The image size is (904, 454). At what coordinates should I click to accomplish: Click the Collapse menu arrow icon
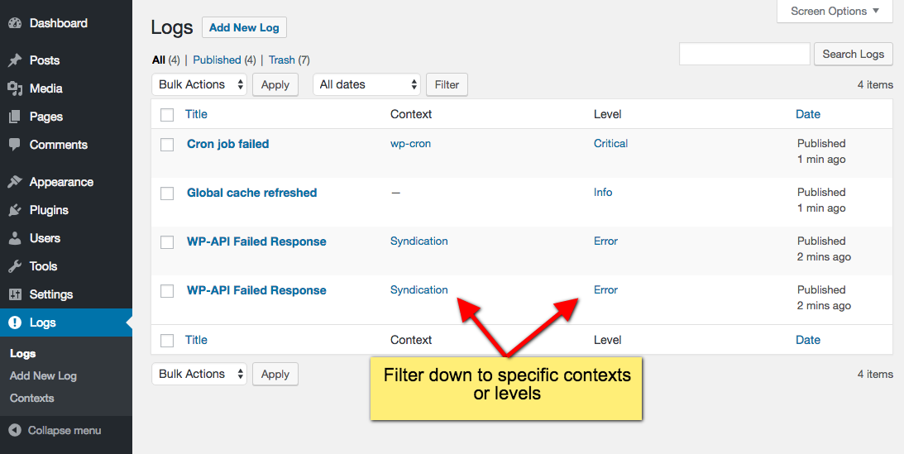click(x=16, y=430)
